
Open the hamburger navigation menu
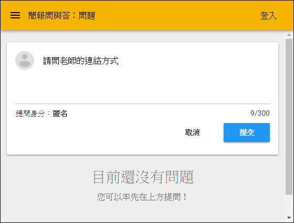coord(15,15)
